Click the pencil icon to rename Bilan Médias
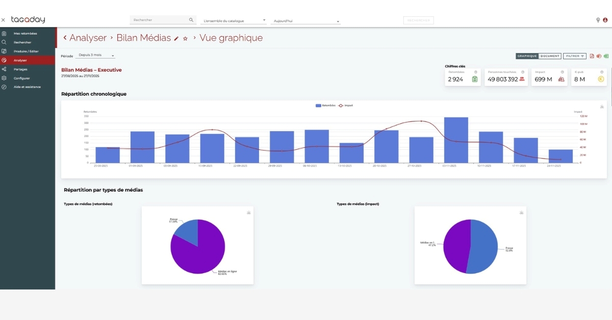Image resolution: width=612 pixels, height=320 pixels. coord(176,38)
